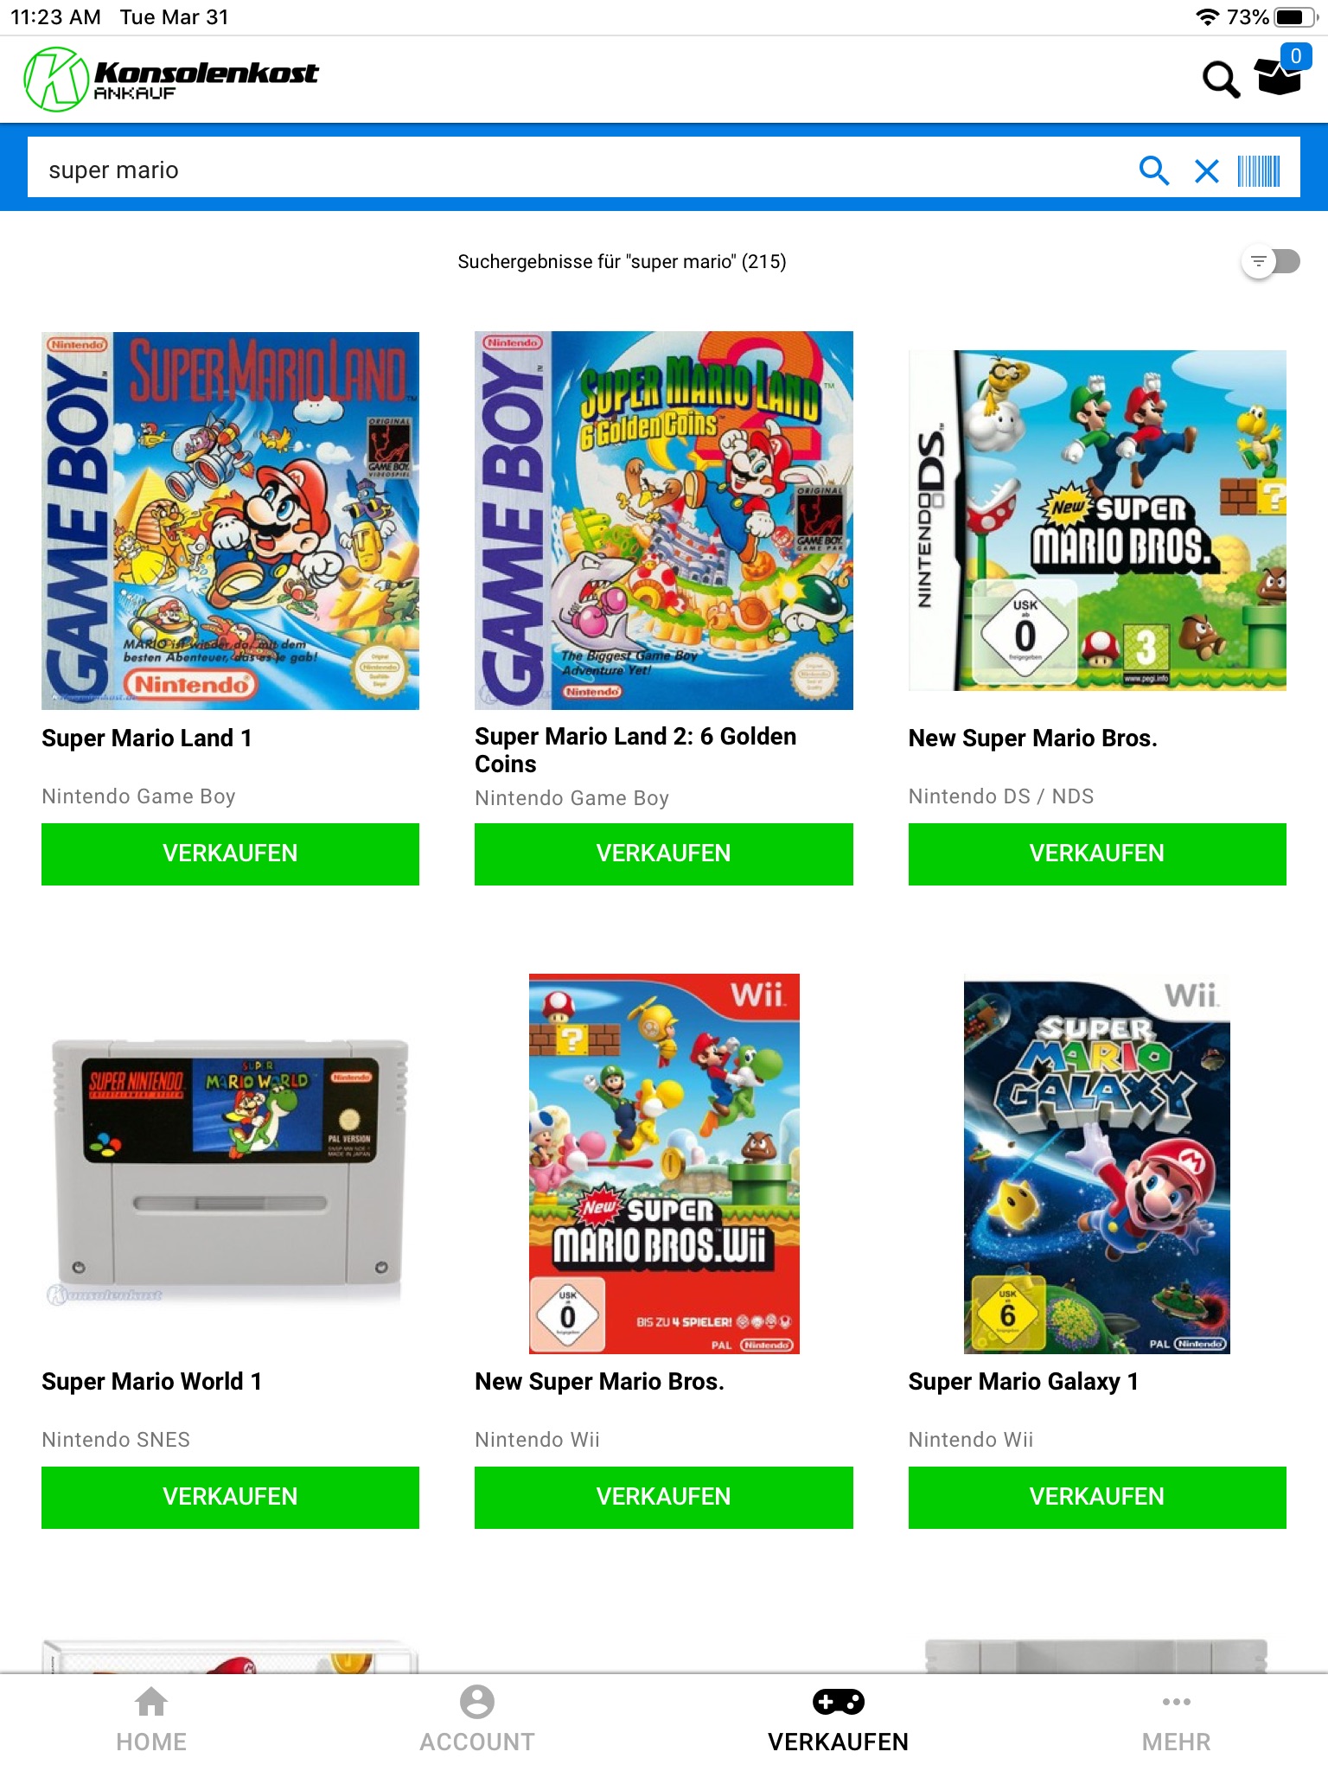1328x1771 pixels.
Task: Focus the 'super mario' search input field
Action: coord(579,170)
